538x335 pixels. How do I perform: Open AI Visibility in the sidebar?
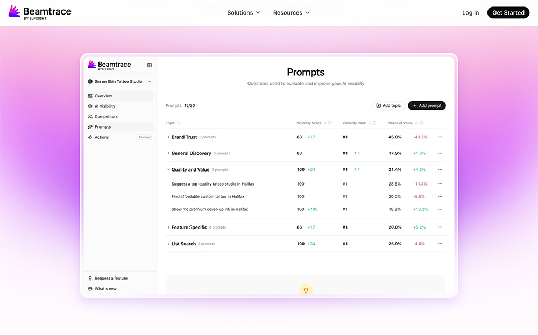point(120,106)
